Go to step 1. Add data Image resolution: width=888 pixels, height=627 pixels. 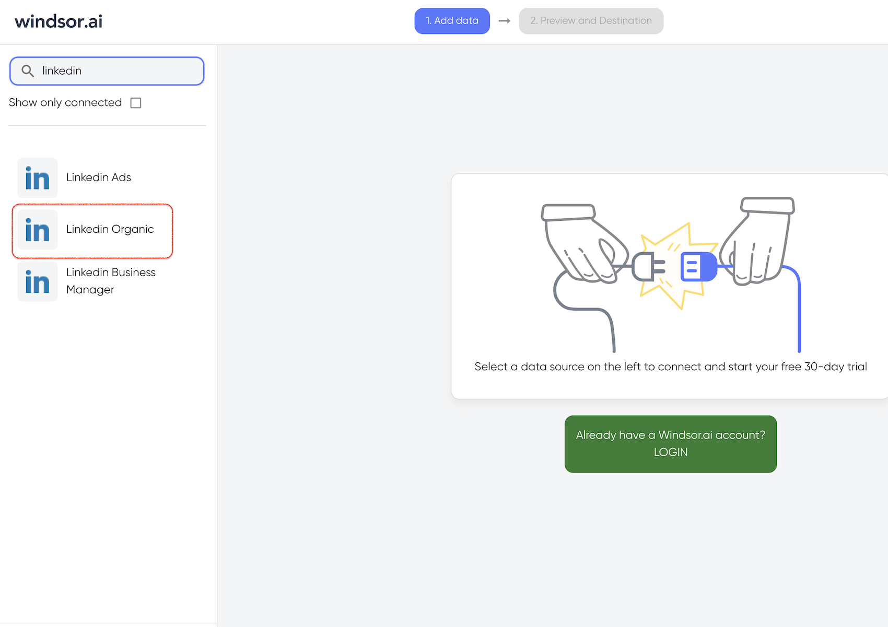click(452, 21)
